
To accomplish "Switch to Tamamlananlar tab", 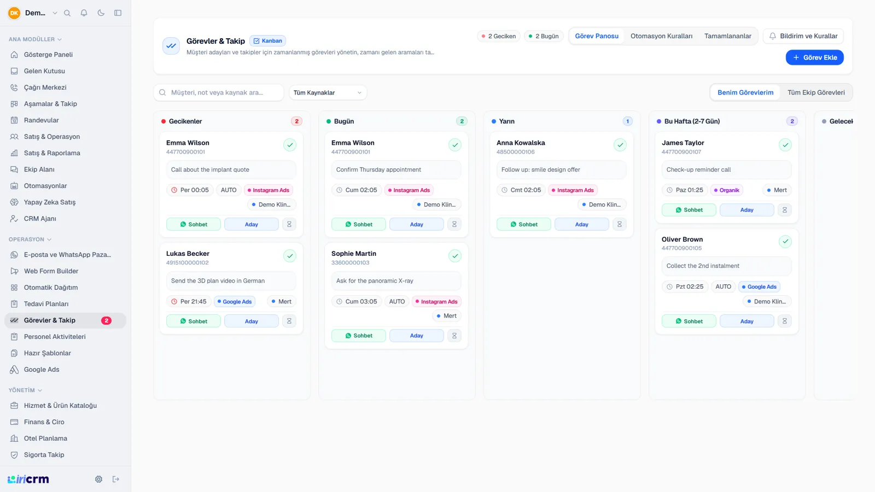I will pos(727,36).
